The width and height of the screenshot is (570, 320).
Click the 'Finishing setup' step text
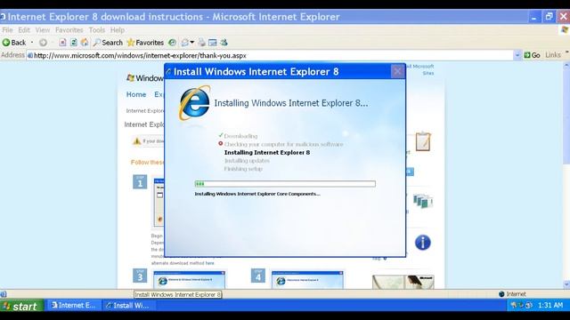pyautogui.click(x=243, y=169)
